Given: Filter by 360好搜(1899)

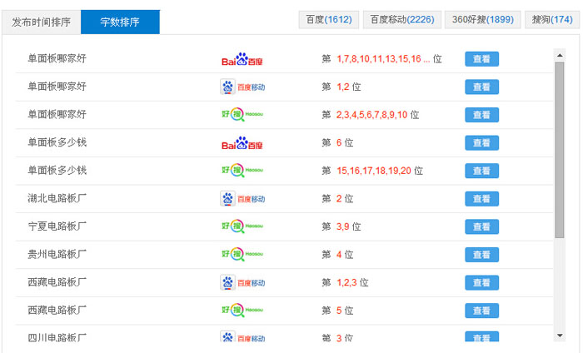Looking at the screenshot, I should click(482, 20).
